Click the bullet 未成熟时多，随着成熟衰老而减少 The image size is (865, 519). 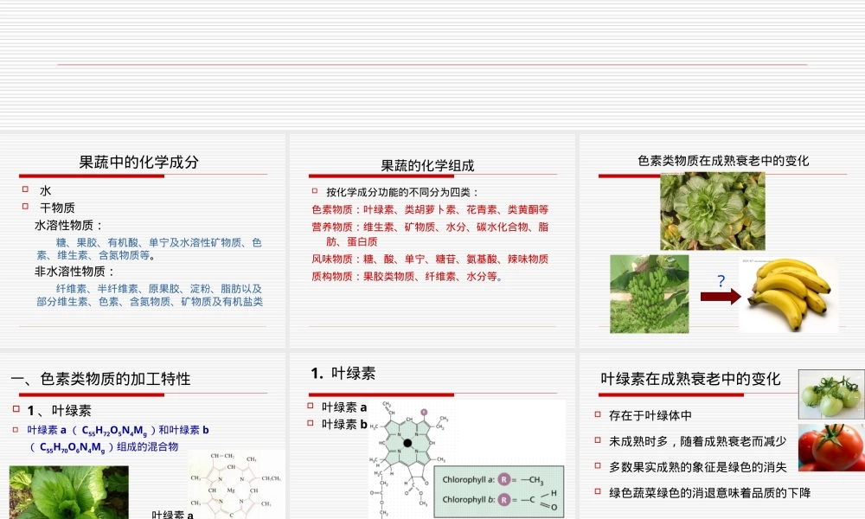click(698, 441)
